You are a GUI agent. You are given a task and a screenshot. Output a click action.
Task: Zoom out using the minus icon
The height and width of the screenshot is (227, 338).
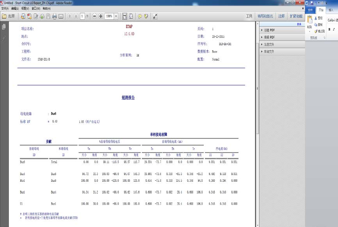point(94,16)
